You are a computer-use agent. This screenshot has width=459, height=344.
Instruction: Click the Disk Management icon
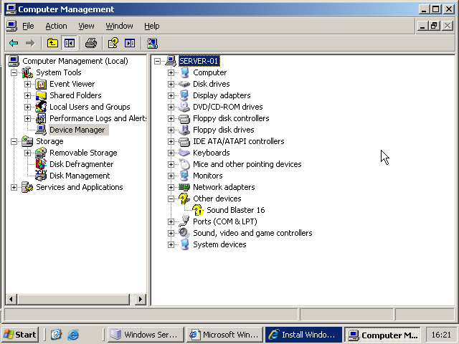[41, 176]
